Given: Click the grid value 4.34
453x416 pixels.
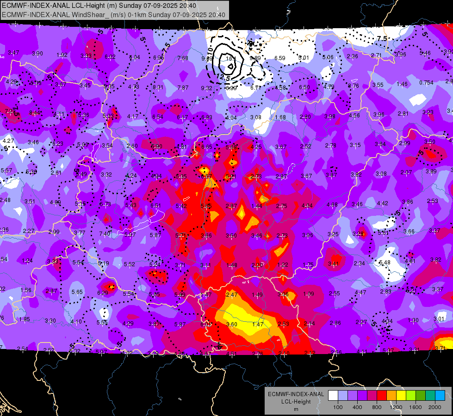Looking at the screenshot, I should [x=387, y=321].
